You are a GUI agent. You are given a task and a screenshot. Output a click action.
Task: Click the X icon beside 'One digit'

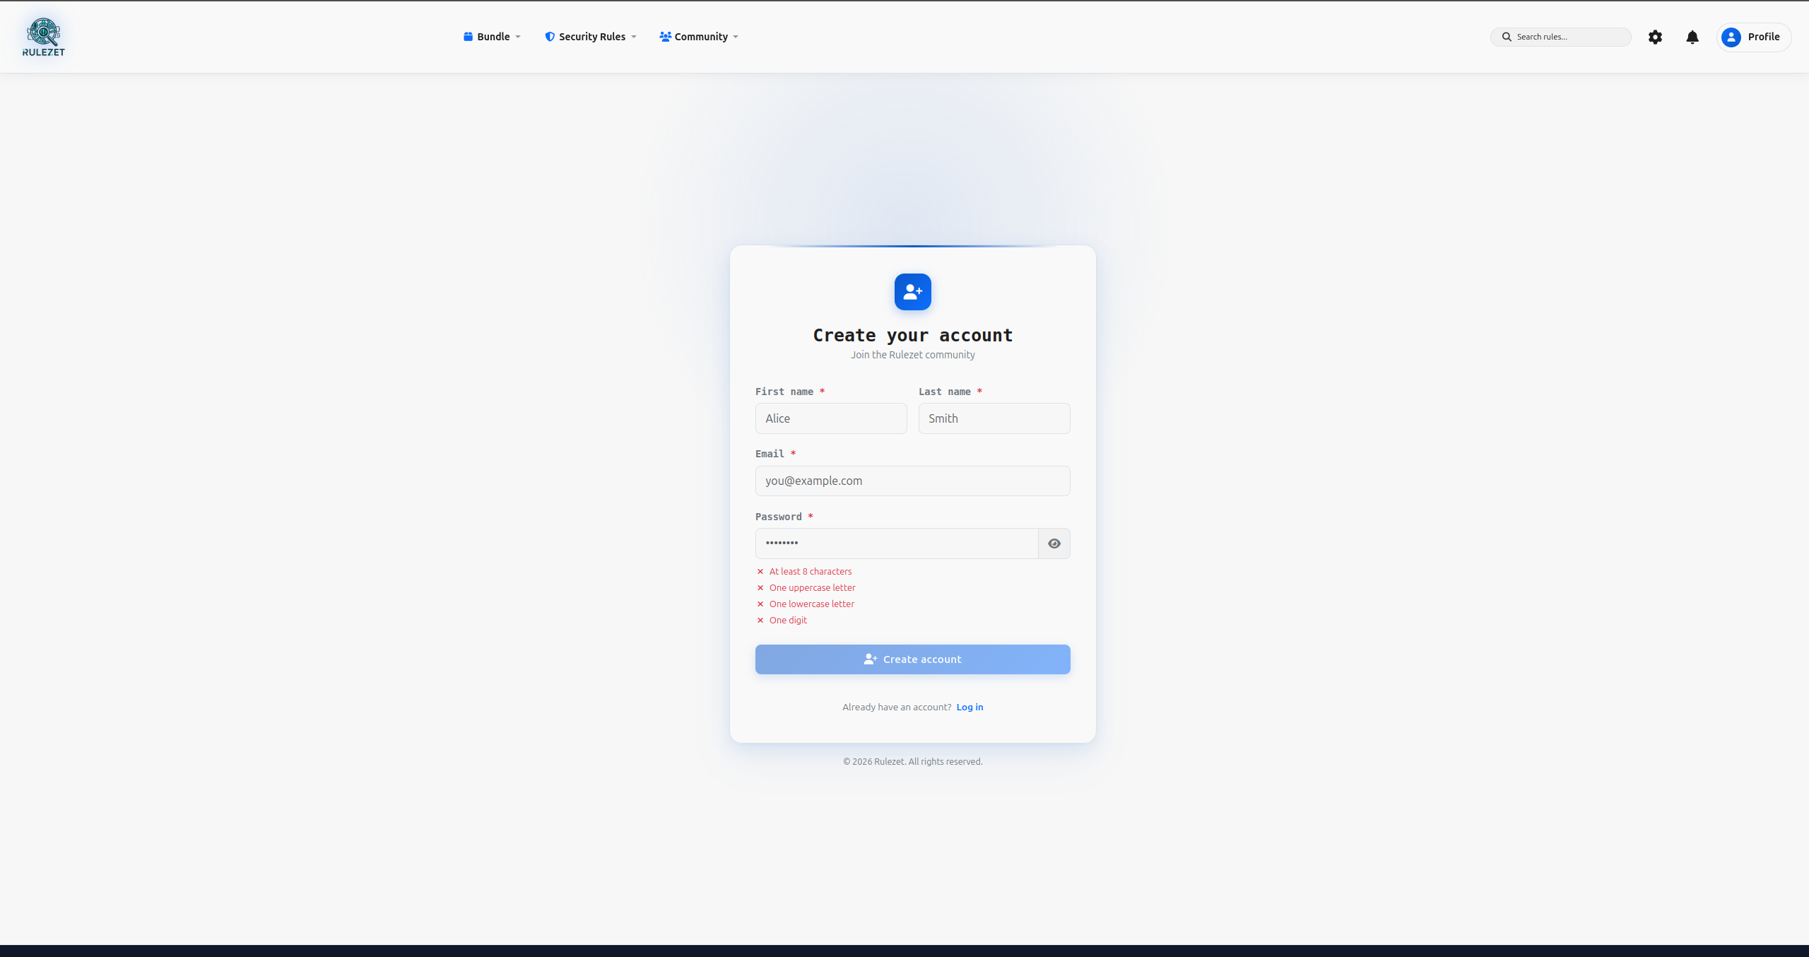[760, 621]
